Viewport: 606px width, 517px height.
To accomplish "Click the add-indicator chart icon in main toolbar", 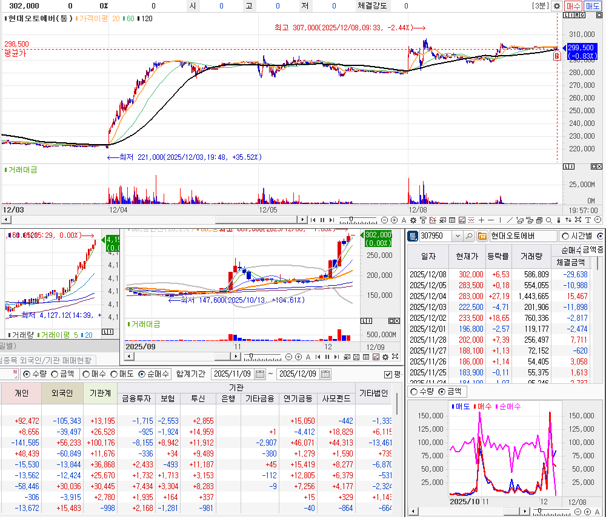I will click(x=433, y=220).
